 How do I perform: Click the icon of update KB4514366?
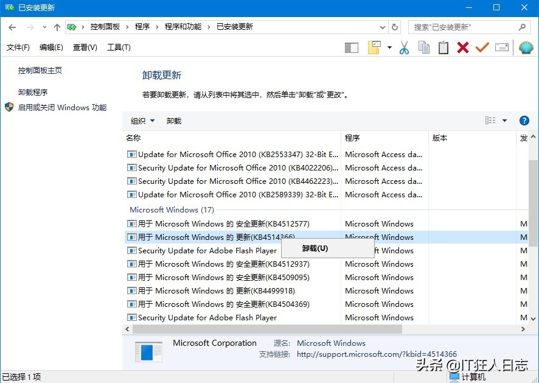tap(131, 237)
